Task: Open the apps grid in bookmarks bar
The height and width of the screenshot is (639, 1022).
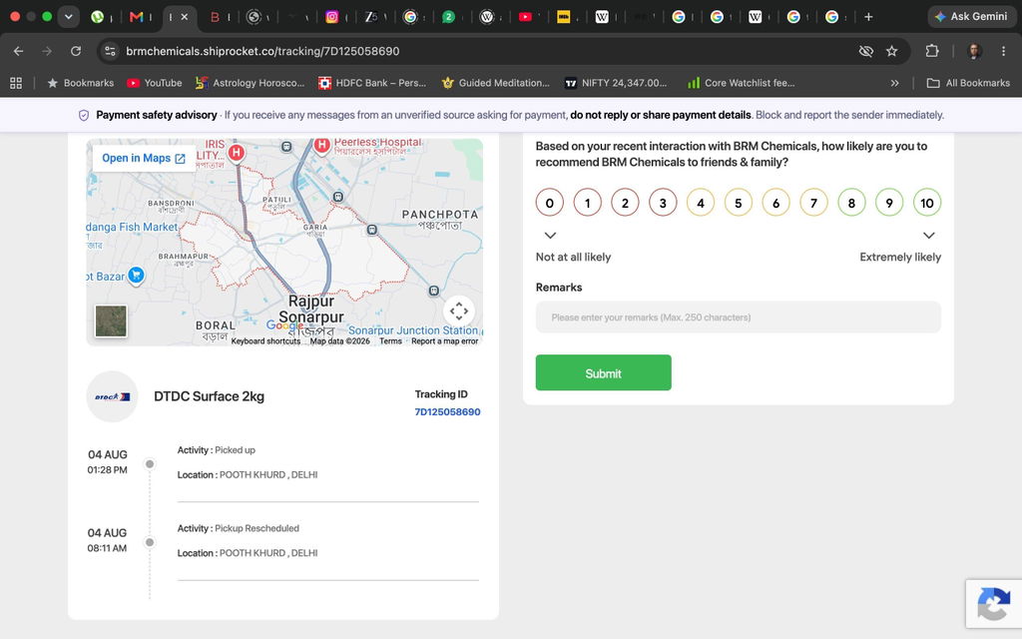Action: click(16, 83)
